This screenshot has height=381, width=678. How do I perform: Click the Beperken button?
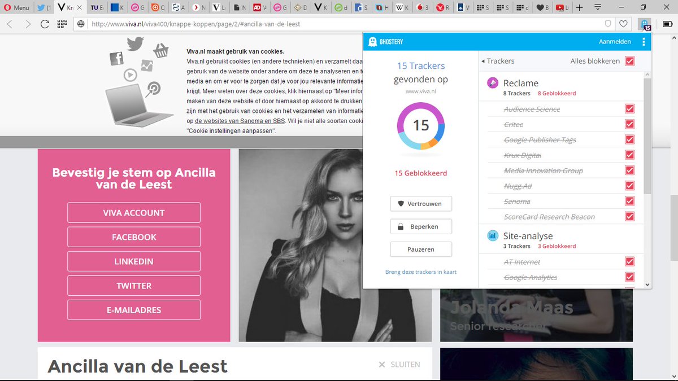[x=421, y=226]
